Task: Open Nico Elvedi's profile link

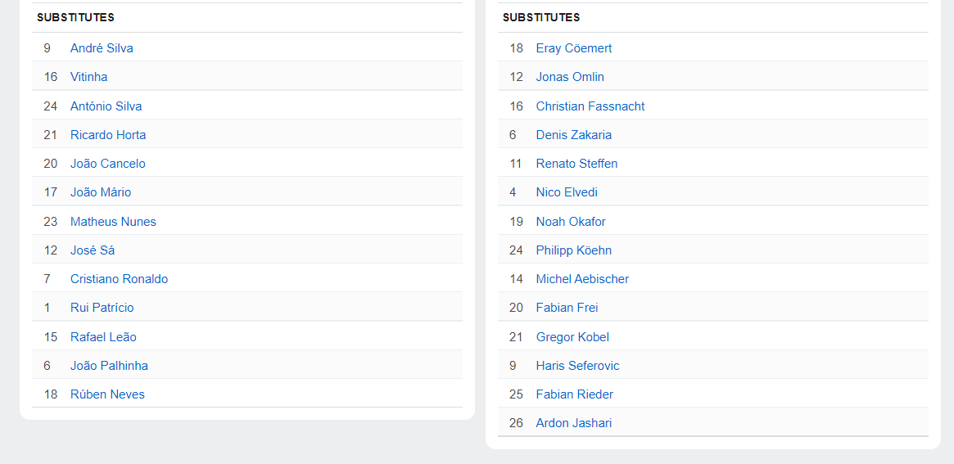Action: click(x=567, y=192)
